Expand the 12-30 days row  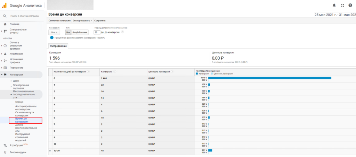(50, 151)
